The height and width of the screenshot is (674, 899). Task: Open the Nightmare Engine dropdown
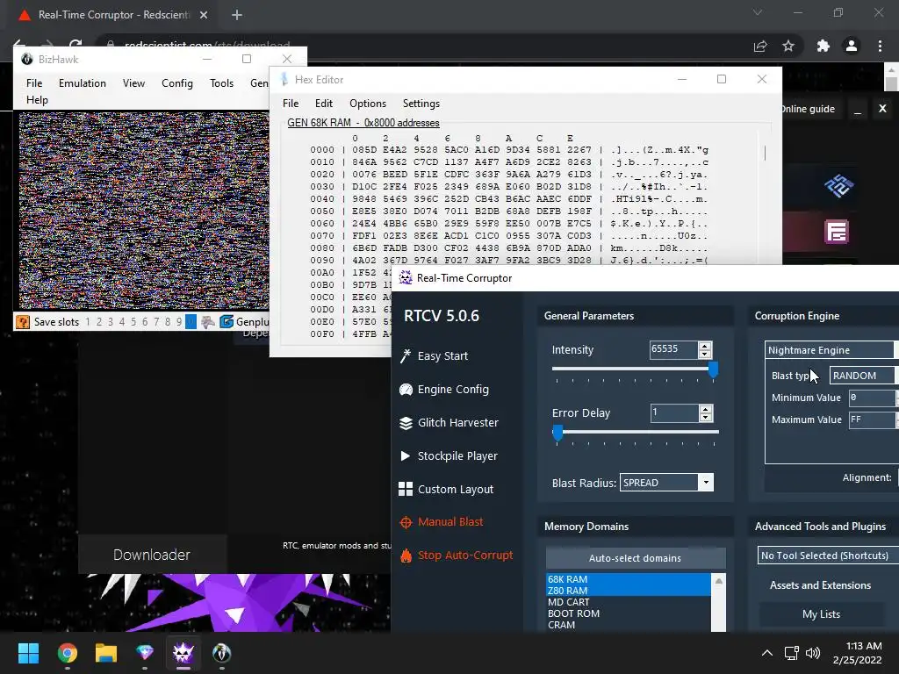pos(832,350)
